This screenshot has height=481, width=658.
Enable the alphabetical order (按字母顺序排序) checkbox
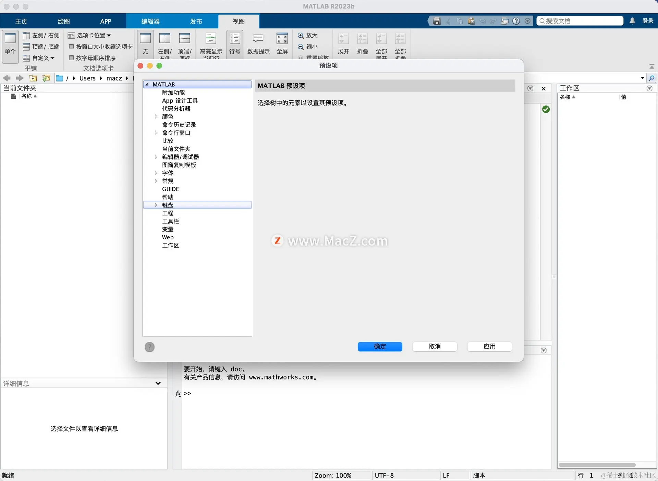(71, 58)
